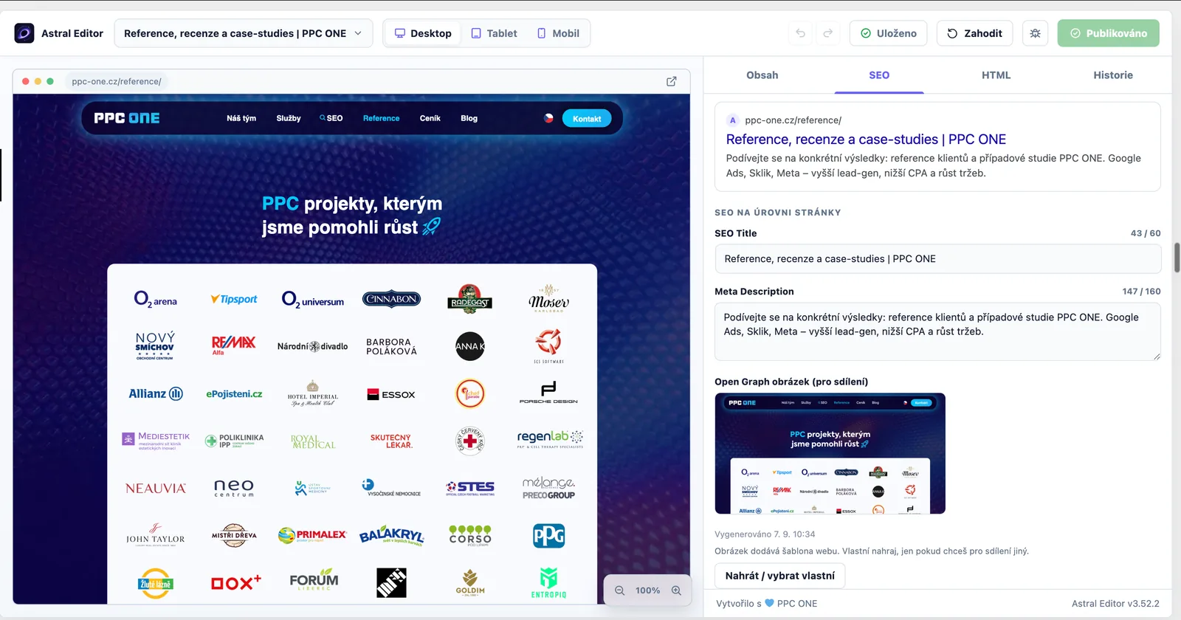Image resolution: width=1181 pixels, height=620 pixels.
Task: Open Služby in the preview navigation
Action: tap(289, 118)
